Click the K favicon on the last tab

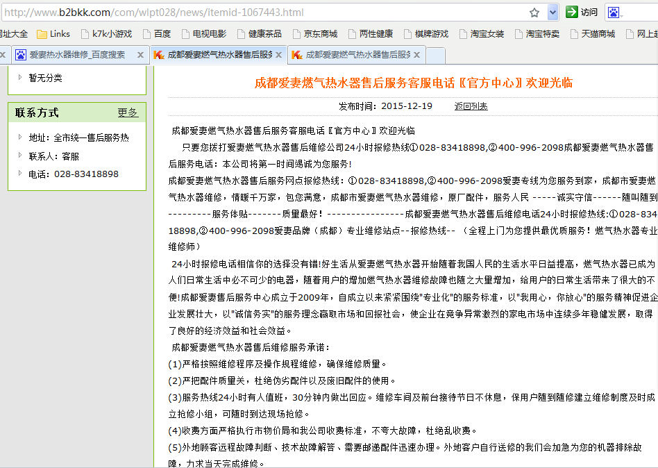point(296,55)
